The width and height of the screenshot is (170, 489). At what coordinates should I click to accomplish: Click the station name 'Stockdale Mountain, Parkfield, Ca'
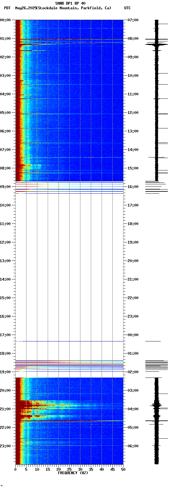click(x=74, y=8)
